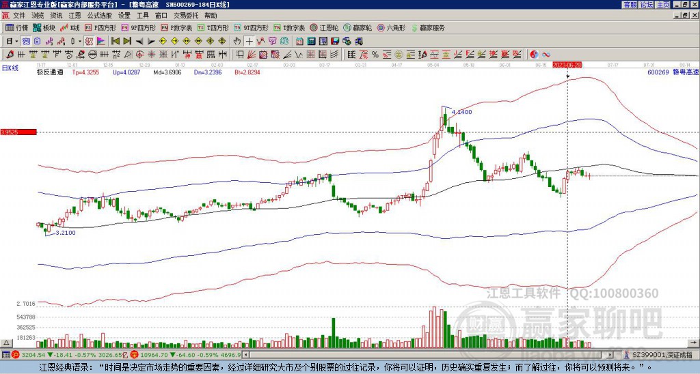Click the Md=3.6906 indicator value
The width and height of the screenshot is (700, 374).
pyautogui.click(x=167, y=72)
